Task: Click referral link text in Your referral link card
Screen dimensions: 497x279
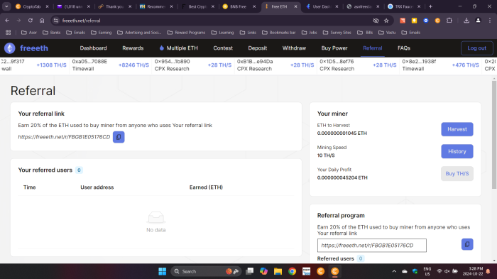Action: 64,137
